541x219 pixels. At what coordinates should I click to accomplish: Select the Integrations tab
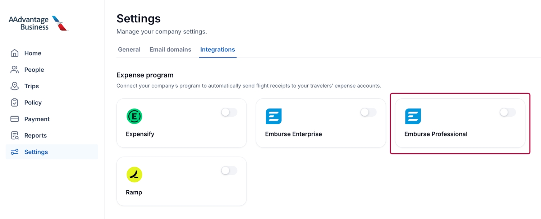217,50
